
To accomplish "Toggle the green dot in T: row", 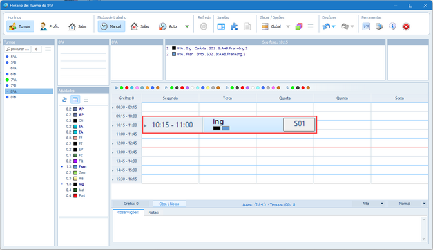I will 232,88.
